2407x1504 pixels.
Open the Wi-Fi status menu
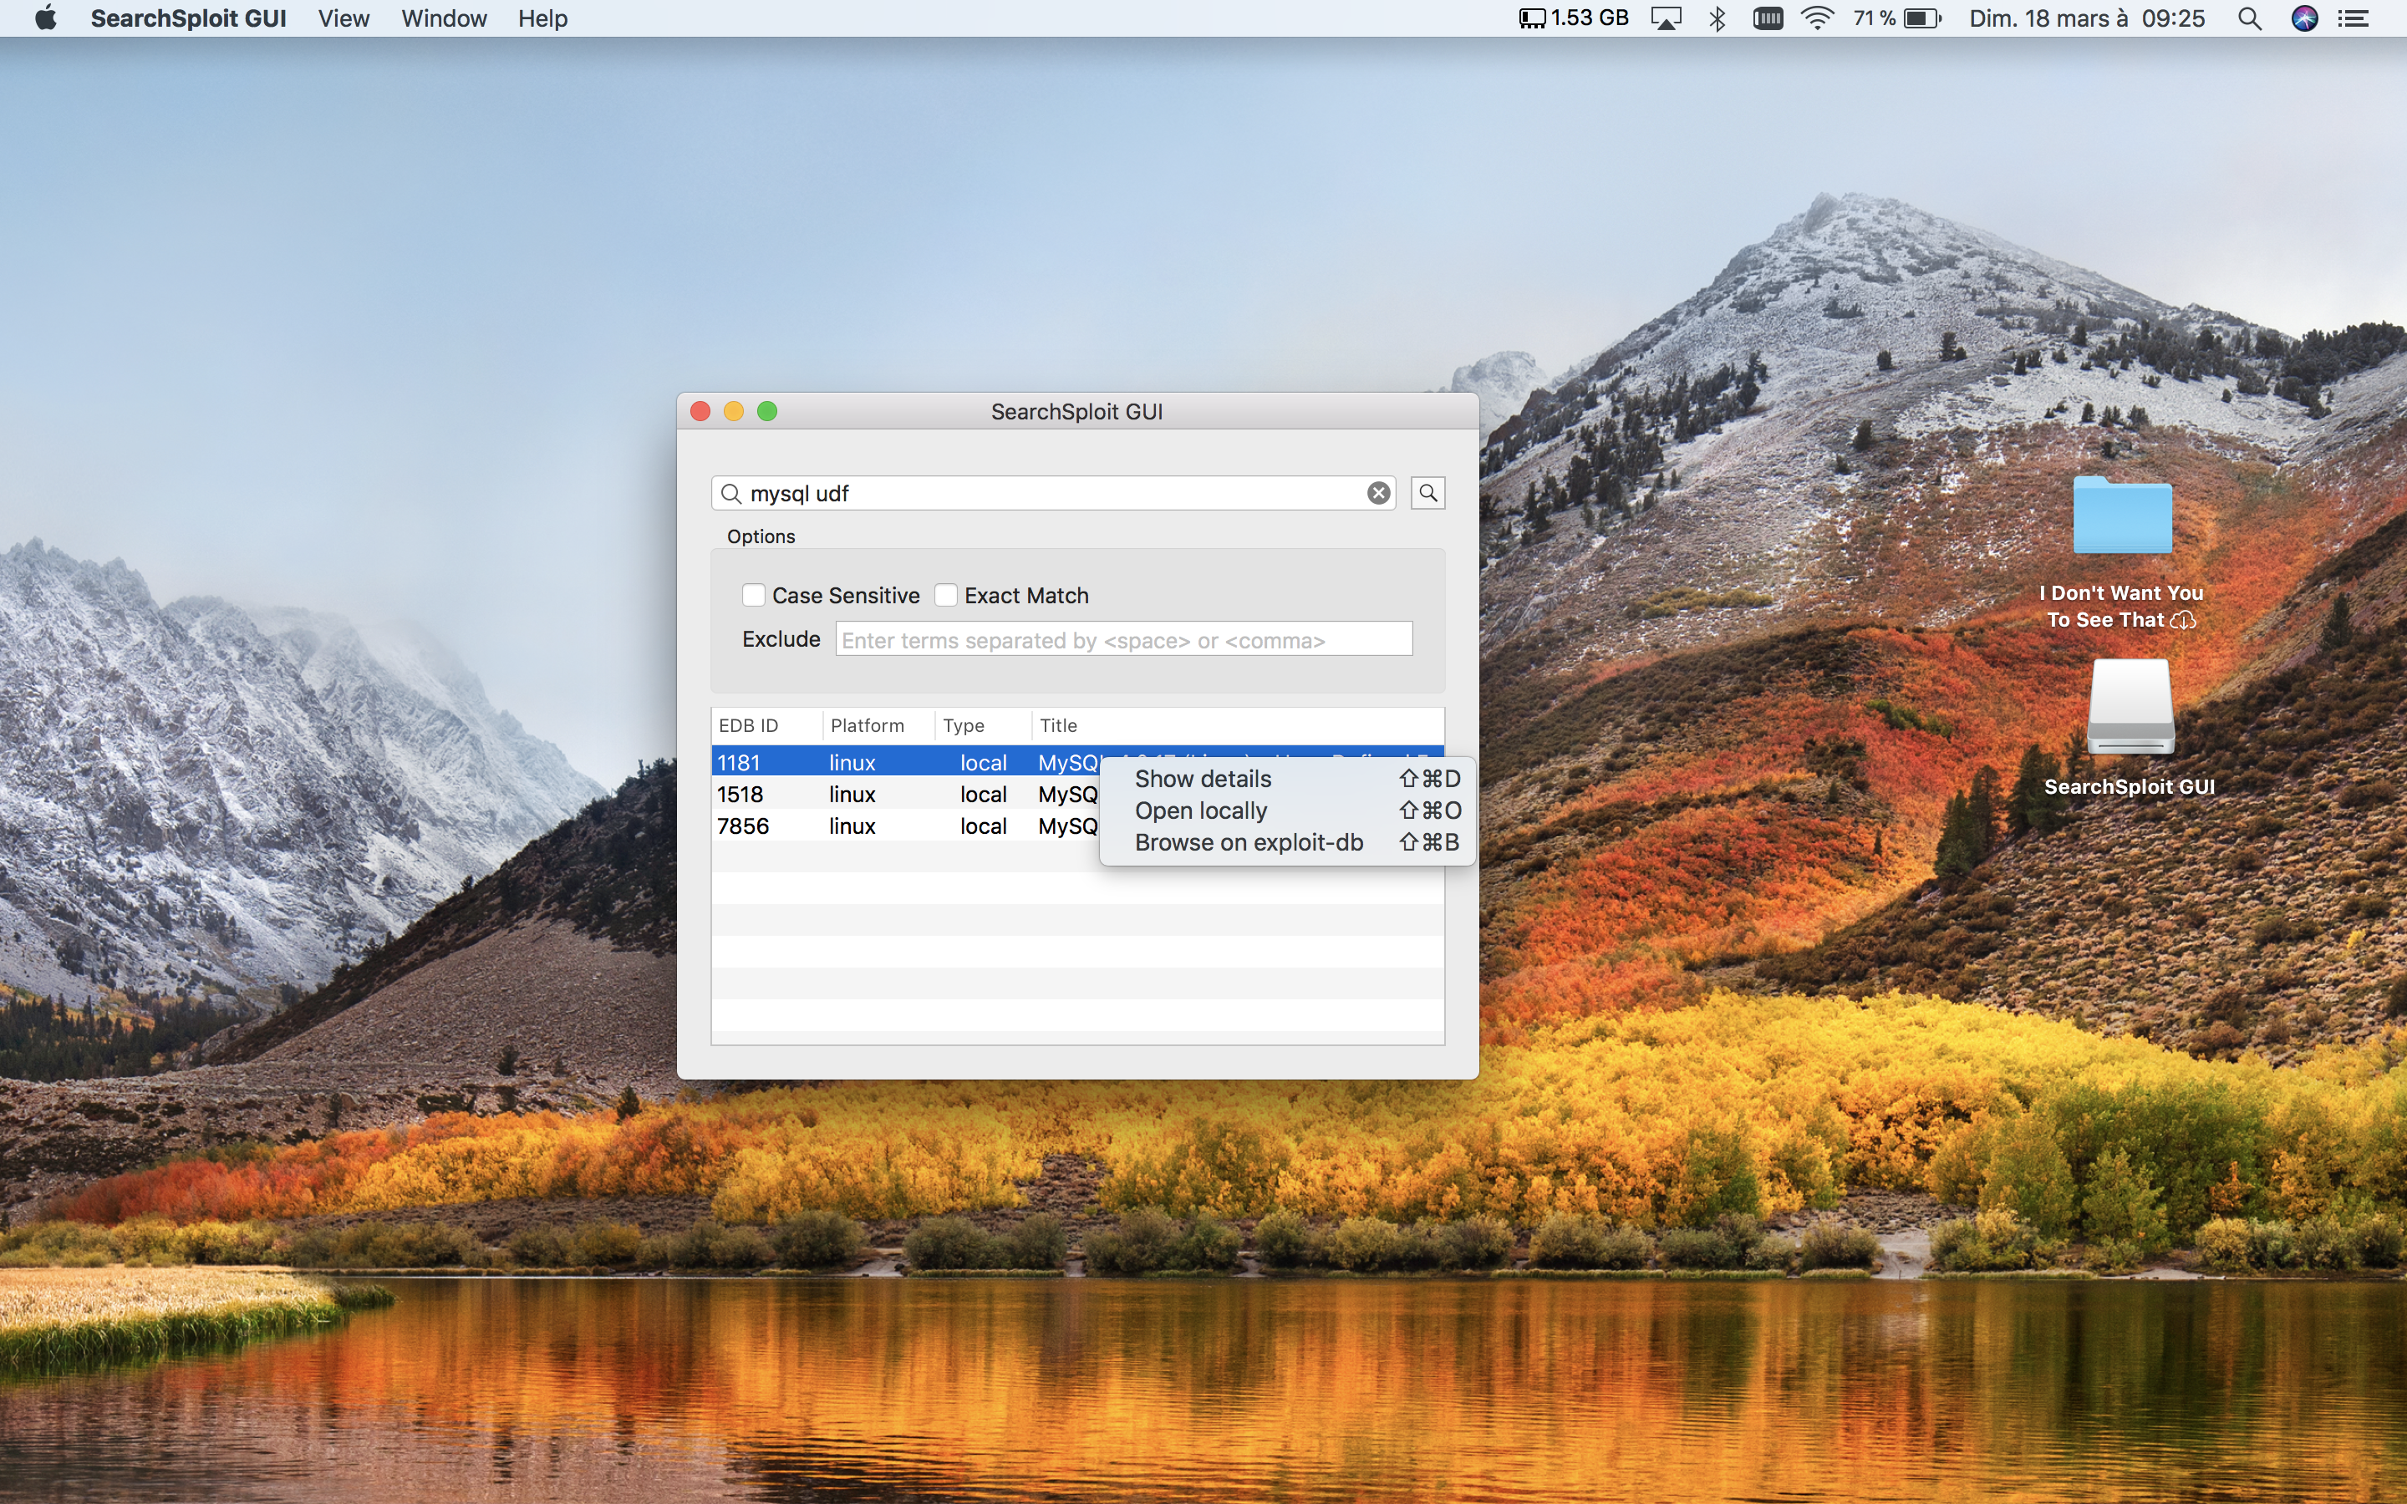(x=1816, y=19)
